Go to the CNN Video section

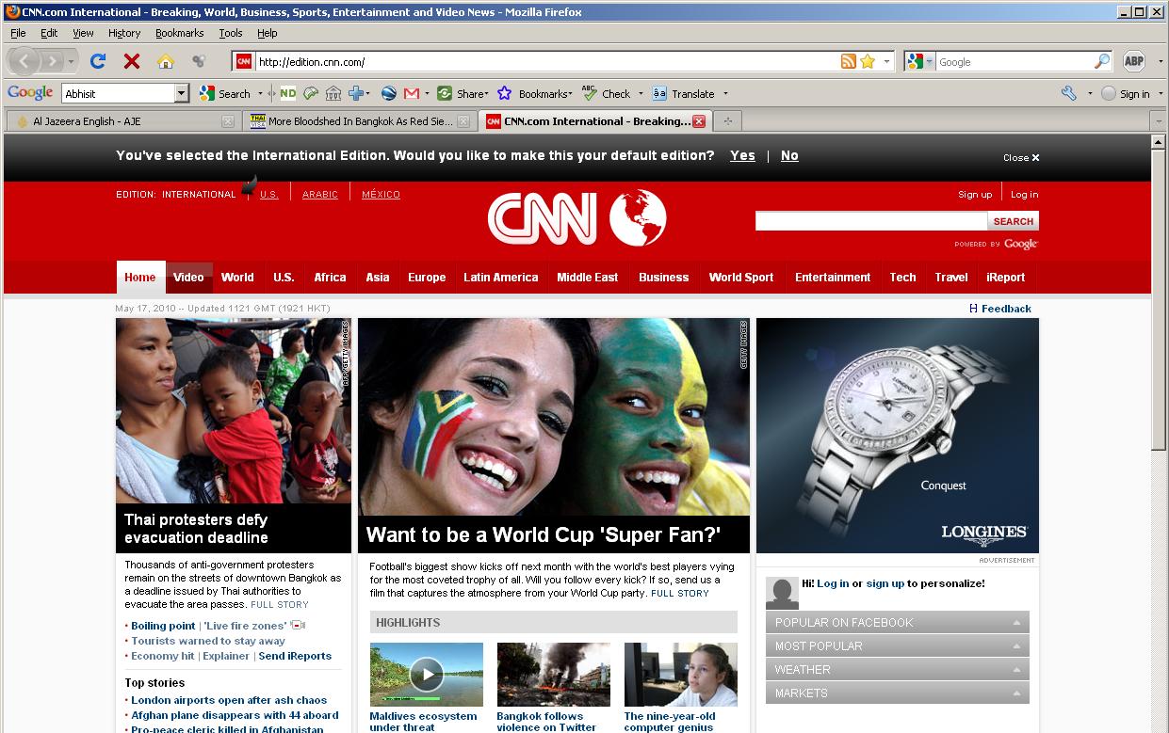[188, 277]
